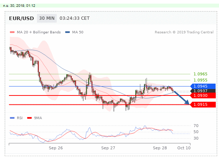Click the blue 1.0945 pivot price tag
The height and width of the screenshot is (159, 219).
(203, 86)
